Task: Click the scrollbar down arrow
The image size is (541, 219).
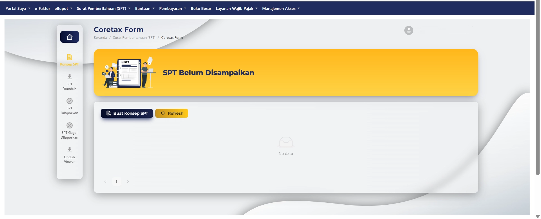Action: tap(538, 216)
